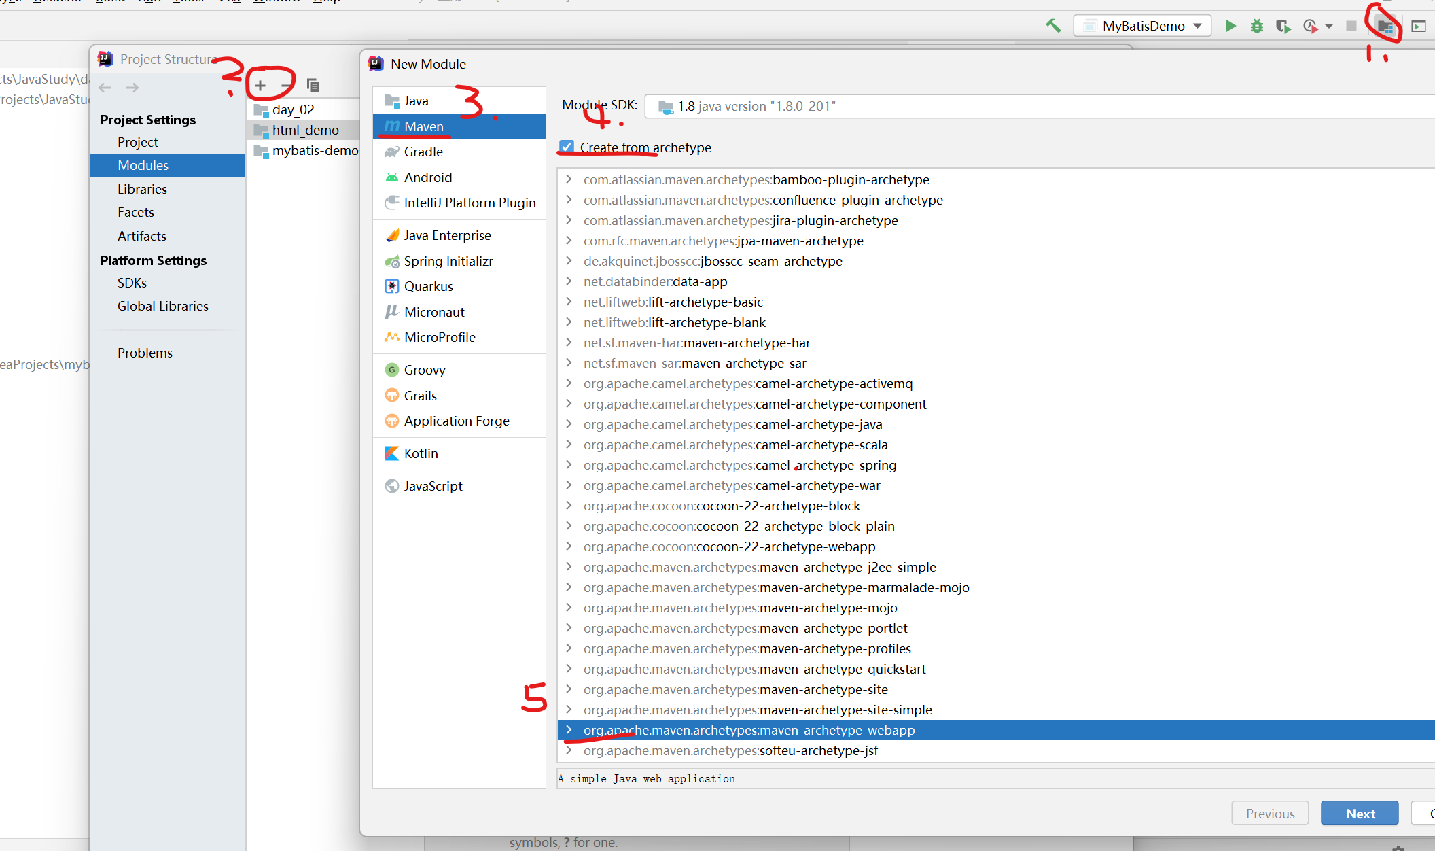This screenshot has height=851, width=1435.
Task: Choose the Groovy icon
Action: tap(391, 370)
